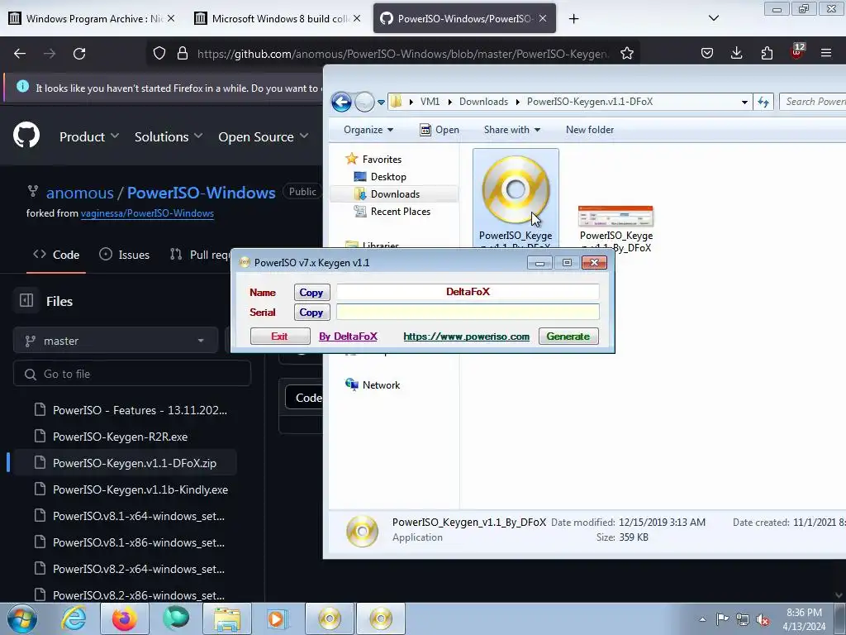Click the GitHub logo

(x=26, y=136)
